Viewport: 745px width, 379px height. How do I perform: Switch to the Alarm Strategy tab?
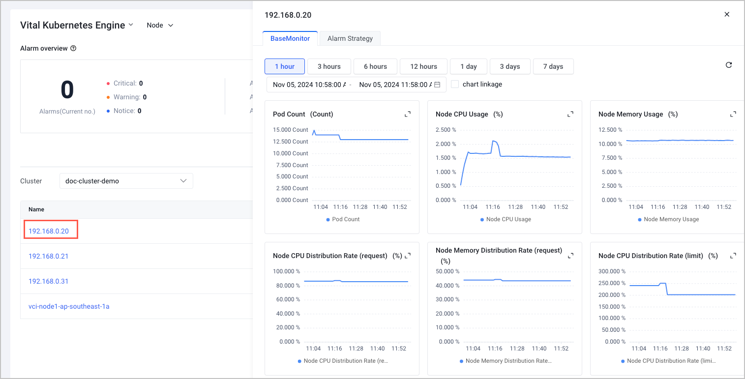350,38
